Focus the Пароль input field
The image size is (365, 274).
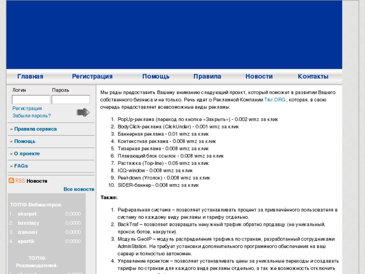point(70,100)
